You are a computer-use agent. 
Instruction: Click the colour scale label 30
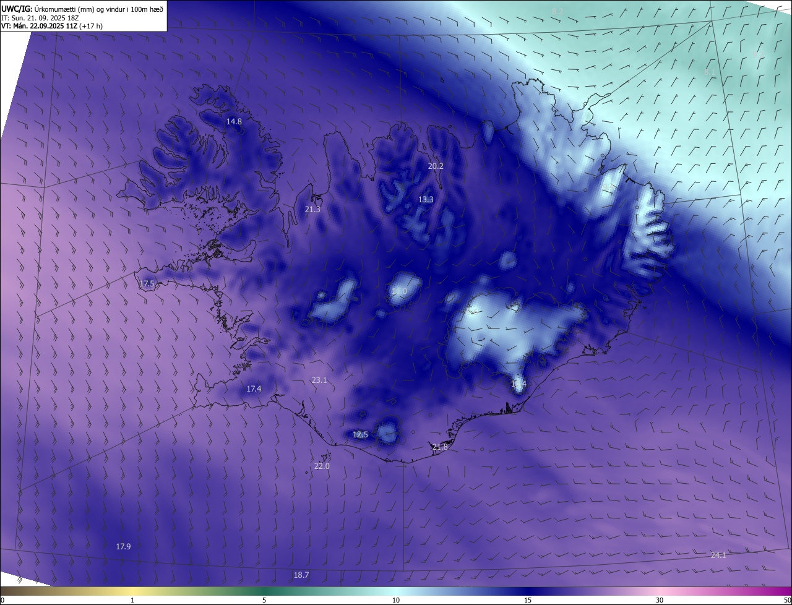tap(660, 601)
